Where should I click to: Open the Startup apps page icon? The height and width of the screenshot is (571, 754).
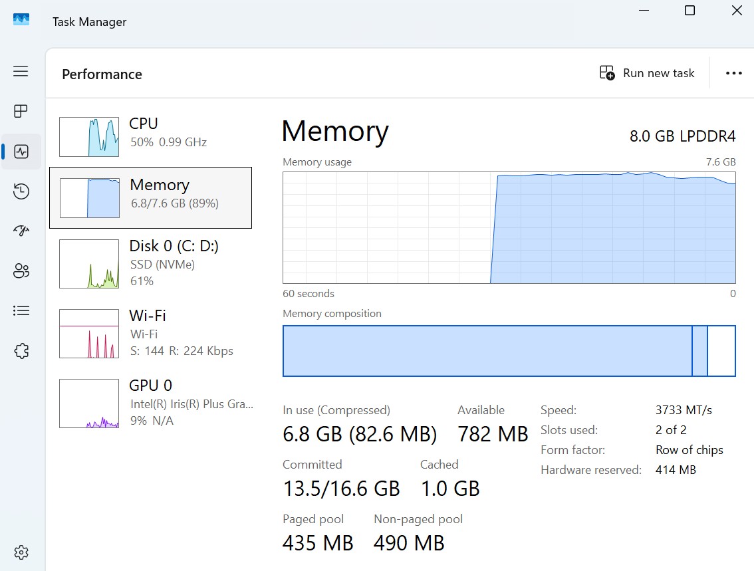click(21, 231)
